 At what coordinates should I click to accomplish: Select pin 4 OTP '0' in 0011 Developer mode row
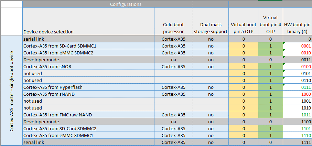point(270,60)
